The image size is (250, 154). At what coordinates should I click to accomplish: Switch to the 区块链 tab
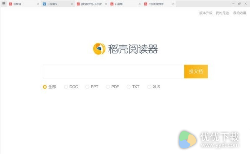(24, 4)
